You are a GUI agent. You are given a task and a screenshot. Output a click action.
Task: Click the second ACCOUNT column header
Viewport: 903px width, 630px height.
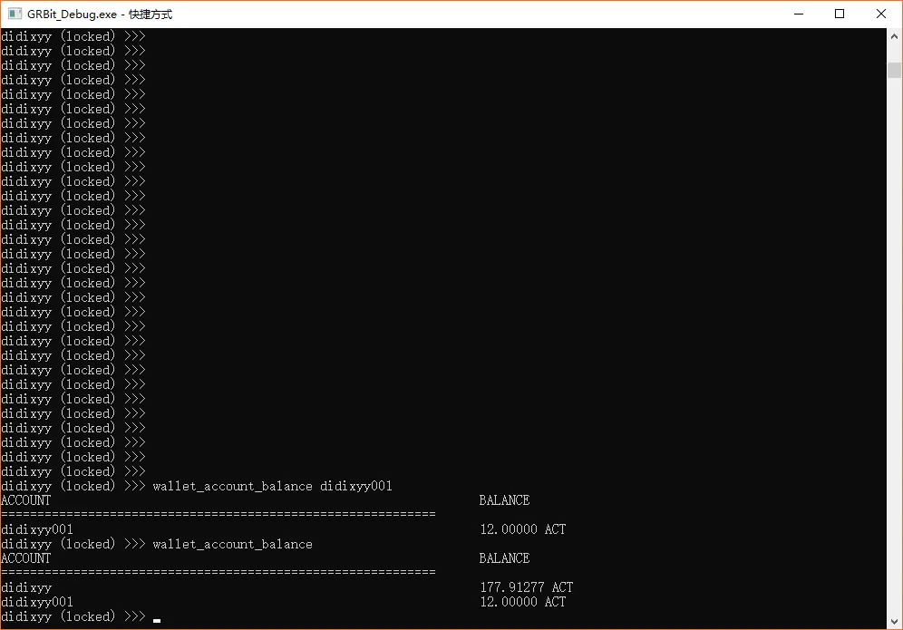tap(26, 558)
